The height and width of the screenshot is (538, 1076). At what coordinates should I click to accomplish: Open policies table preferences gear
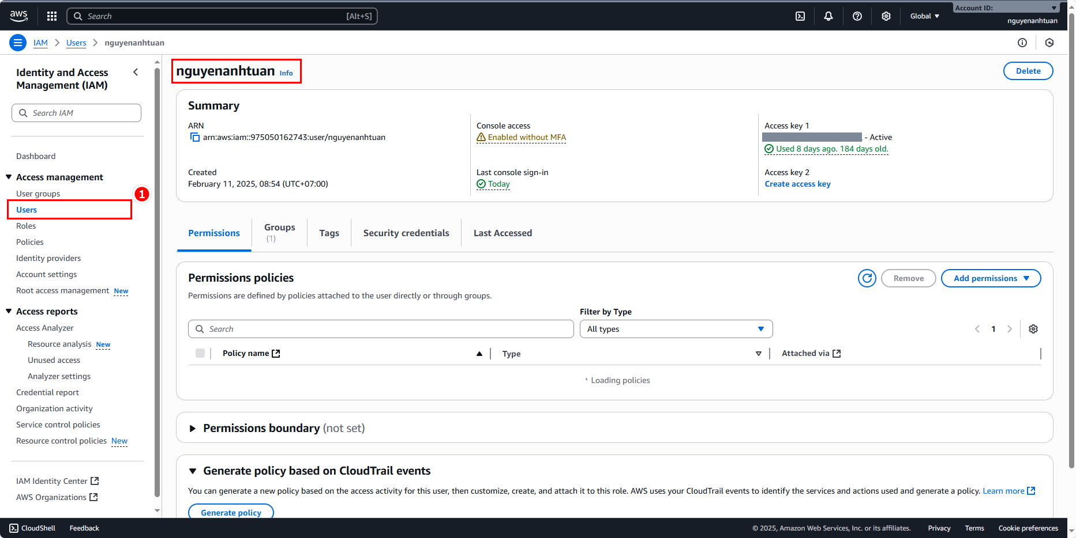[1033, 329]
